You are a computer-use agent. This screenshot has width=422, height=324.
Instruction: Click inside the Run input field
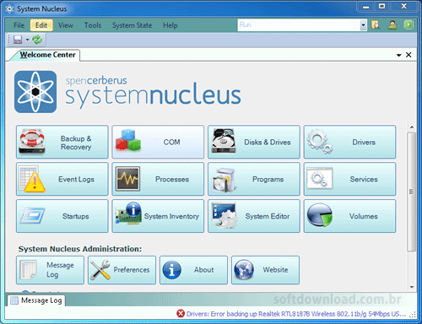[299, 25]
